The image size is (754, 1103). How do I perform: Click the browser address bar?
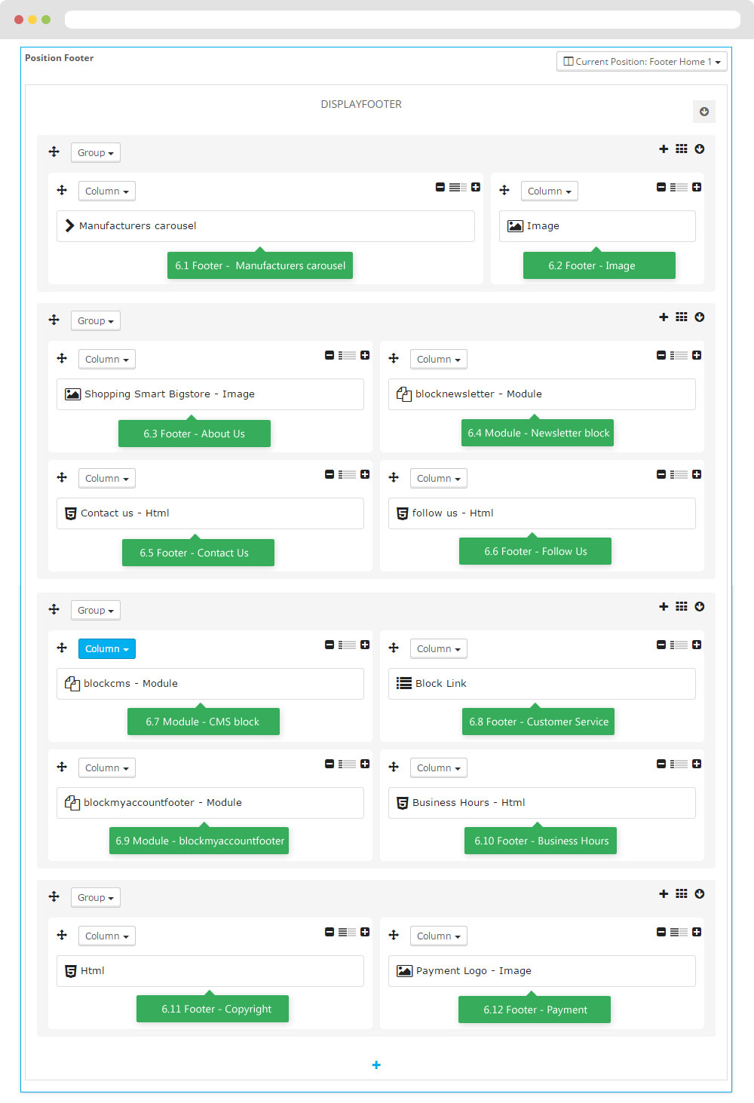[x=402, y=20]
